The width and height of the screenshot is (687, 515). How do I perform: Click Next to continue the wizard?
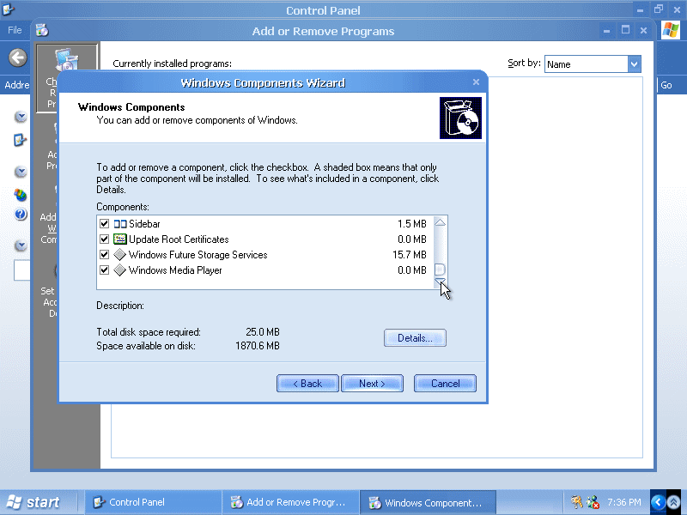[372, 384]
